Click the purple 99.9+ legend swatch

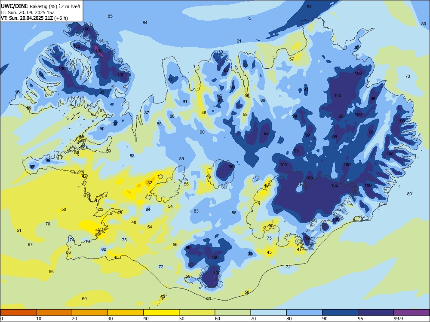(412, 313)
